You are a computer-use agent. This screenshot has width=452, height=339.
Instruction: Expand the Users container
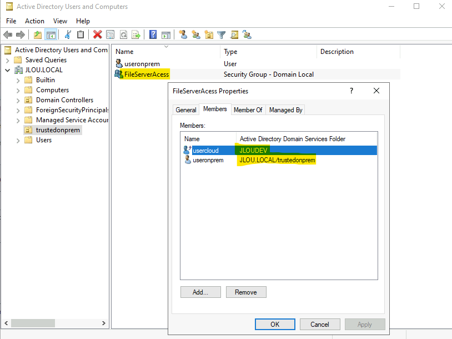18,141
